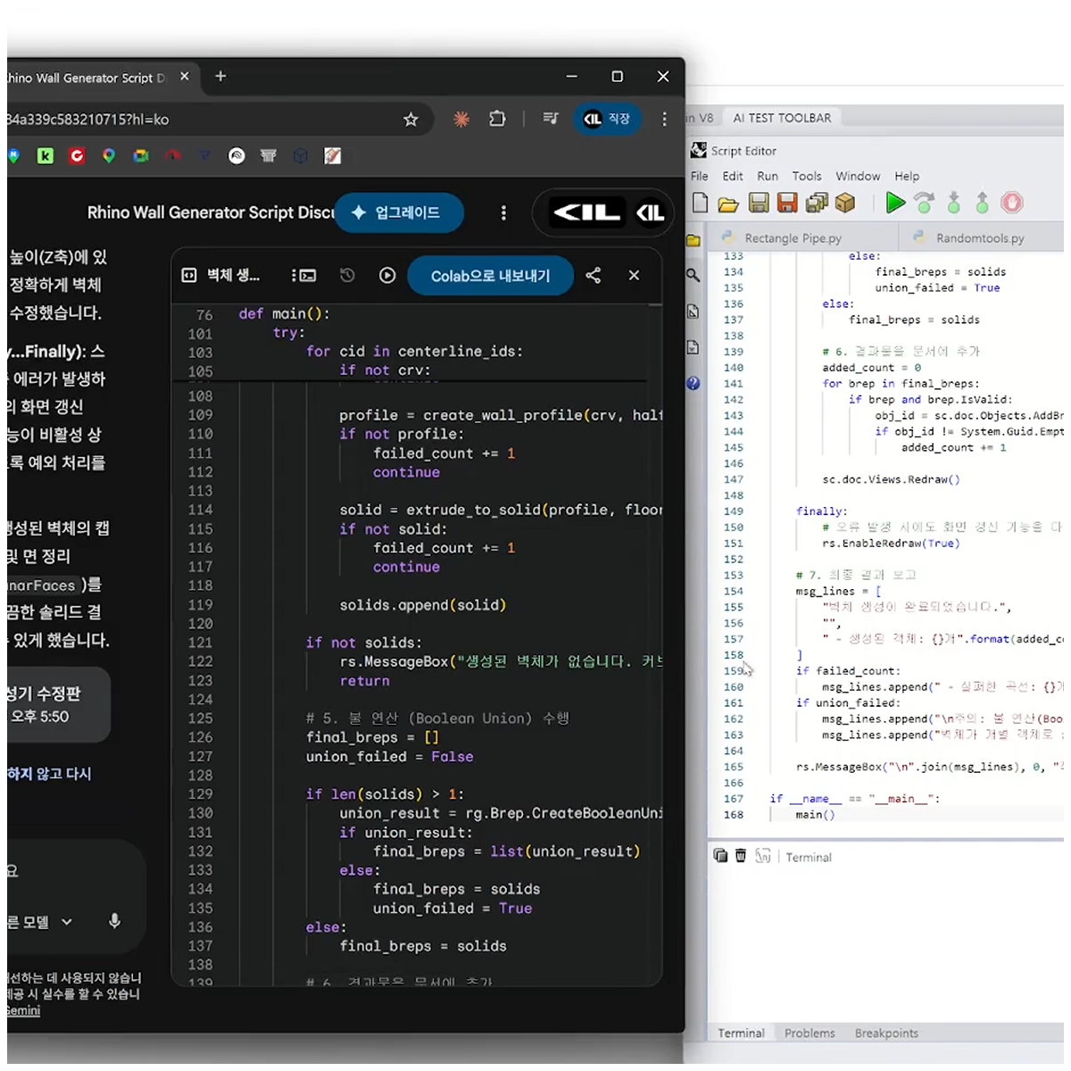Select the bottom Terminal tab

pyautogui.click(x=741, y=1034)
